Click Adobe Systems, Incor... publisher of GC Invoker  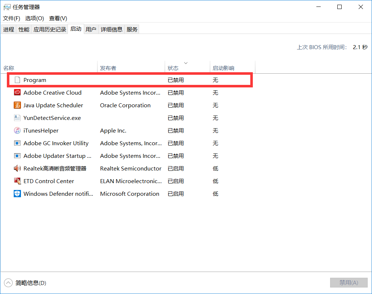point(131,143)
